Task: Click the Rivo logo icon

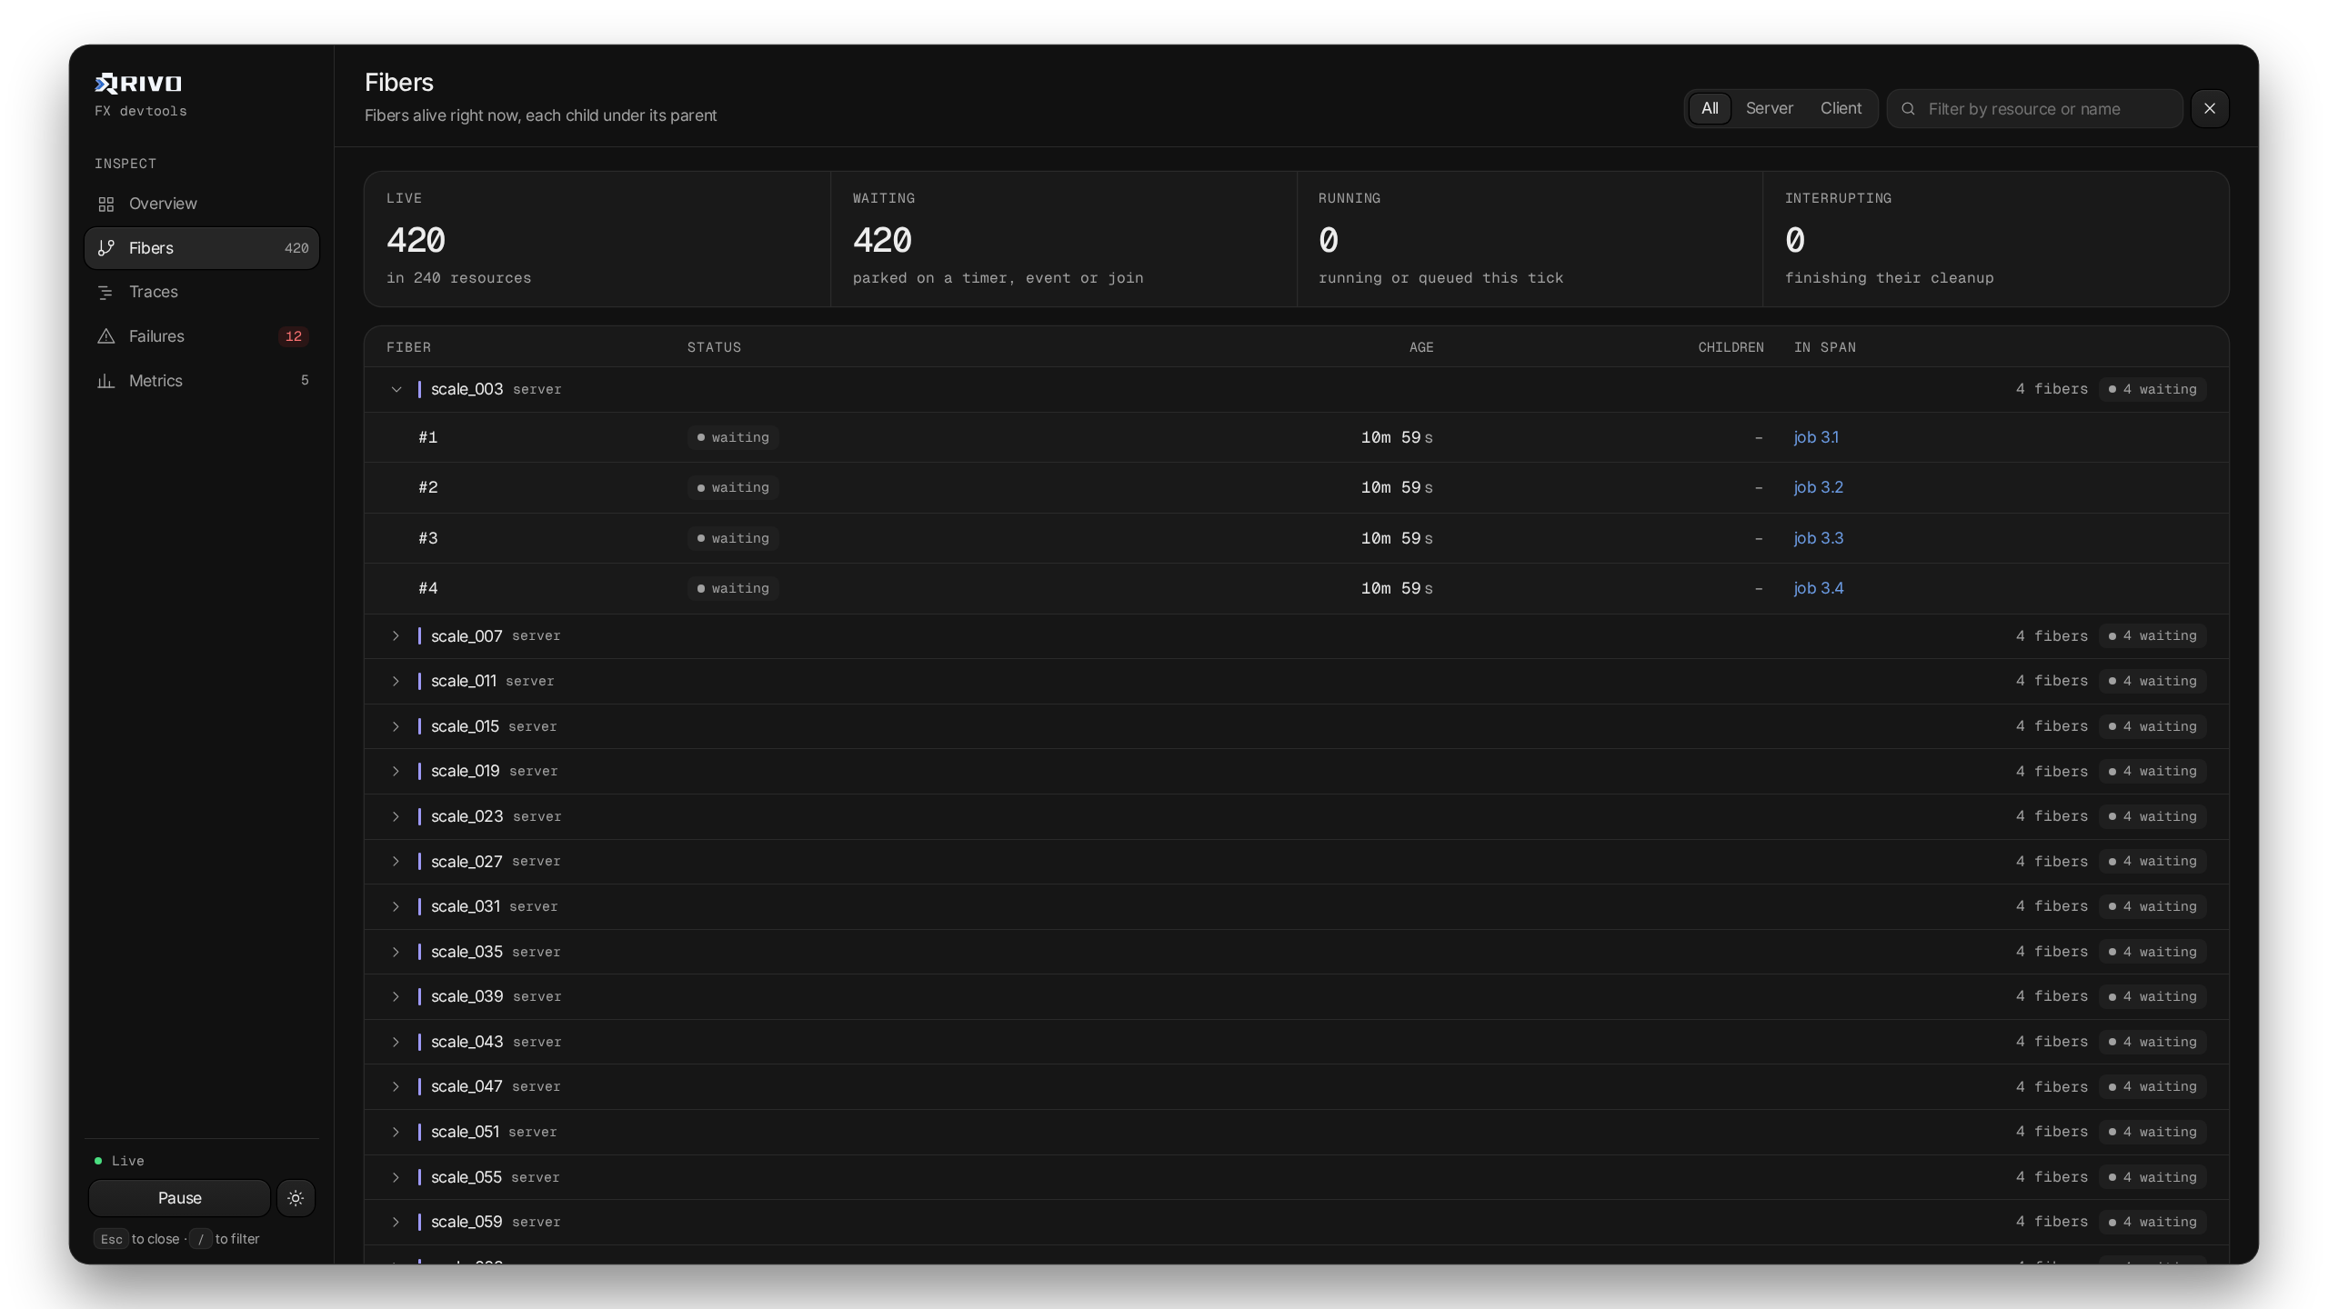Action: [x=106, y=84]
